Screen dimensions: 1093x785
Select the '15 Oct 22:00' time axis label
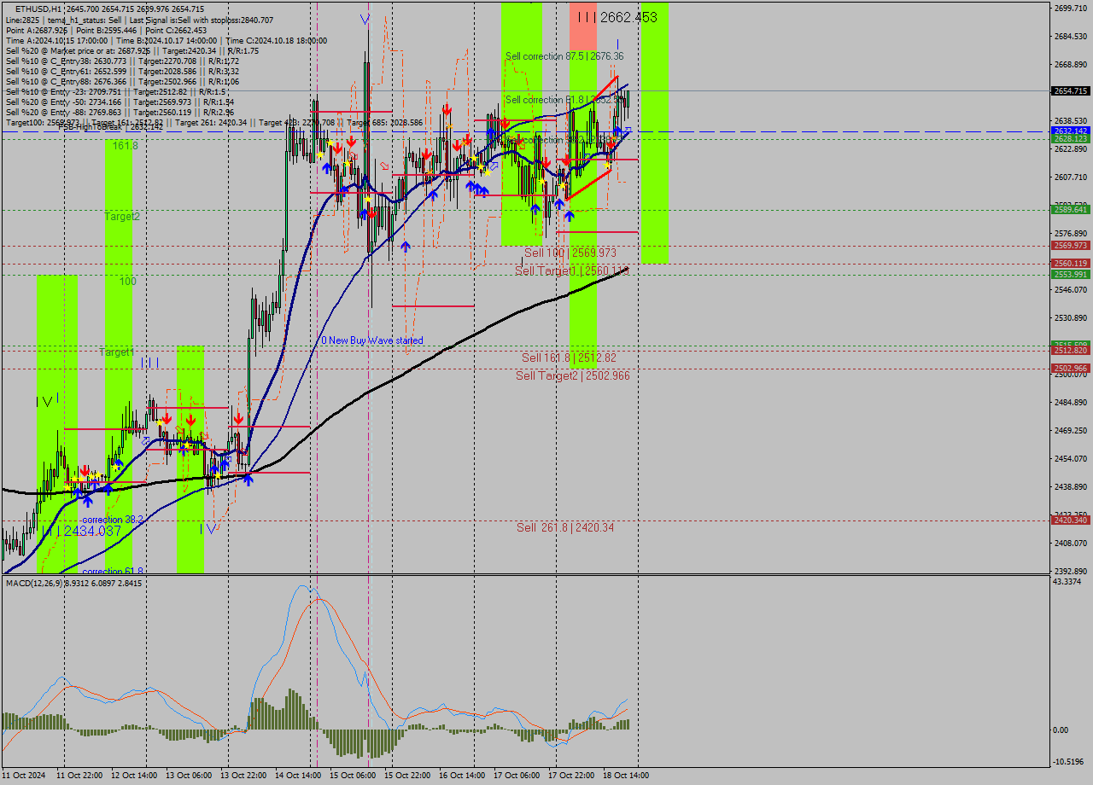click(x=408, y=776)
